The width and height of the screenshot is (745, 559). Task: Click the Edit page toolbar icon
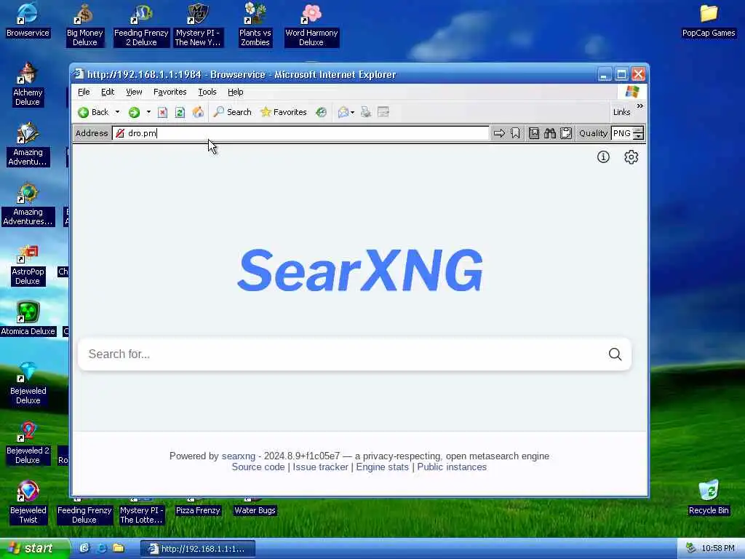click(x=383, y=112)
